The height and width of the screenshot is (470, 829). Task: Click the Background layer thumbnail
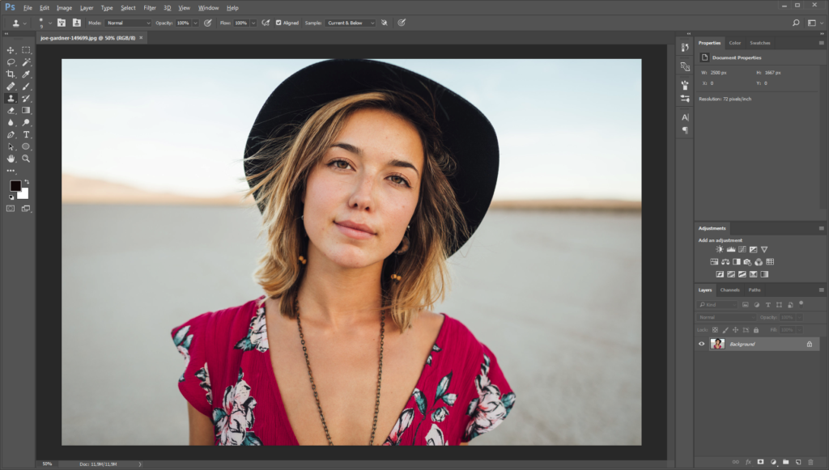click(717, 344)
